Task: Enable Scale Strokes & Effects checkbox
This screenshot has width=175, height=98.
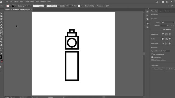Action: [152, 60]
